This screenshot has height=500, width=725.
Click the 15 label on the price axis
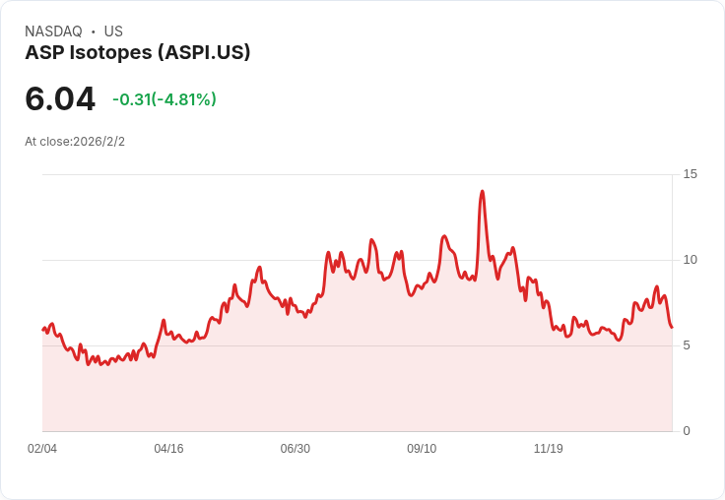690,174
